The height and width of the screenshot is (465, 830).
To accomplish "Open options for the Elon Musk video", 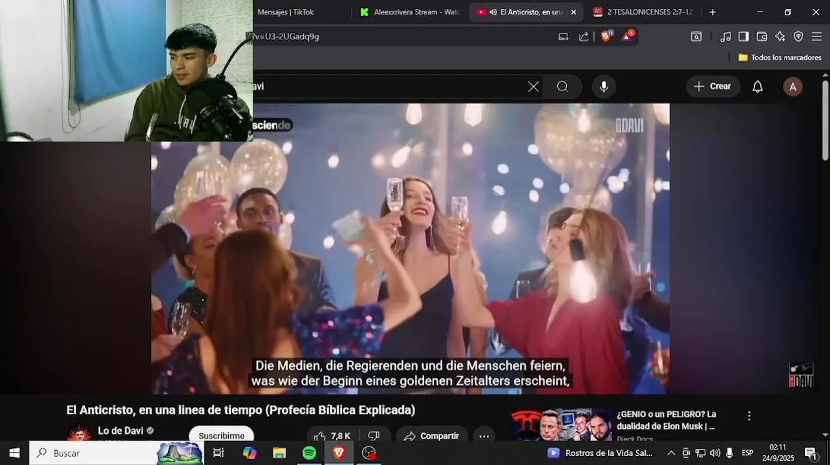I will click(x=749, y=416).
